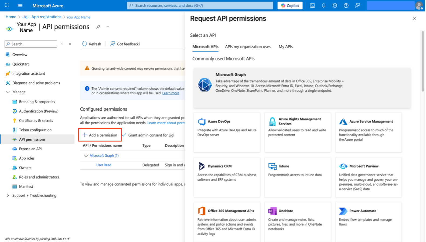Click the account avatar picture
426x242 pixels.
tap(419, 5)
